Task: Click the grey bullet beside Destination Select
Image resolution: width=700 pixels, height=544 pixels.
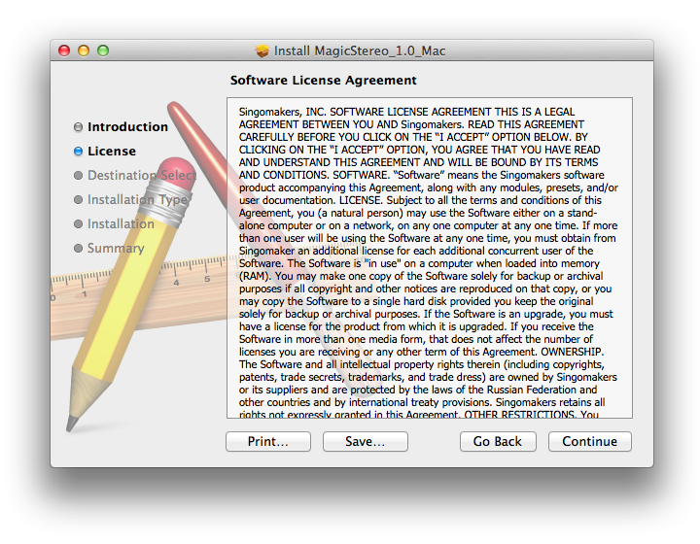Action: coord(78,175)
